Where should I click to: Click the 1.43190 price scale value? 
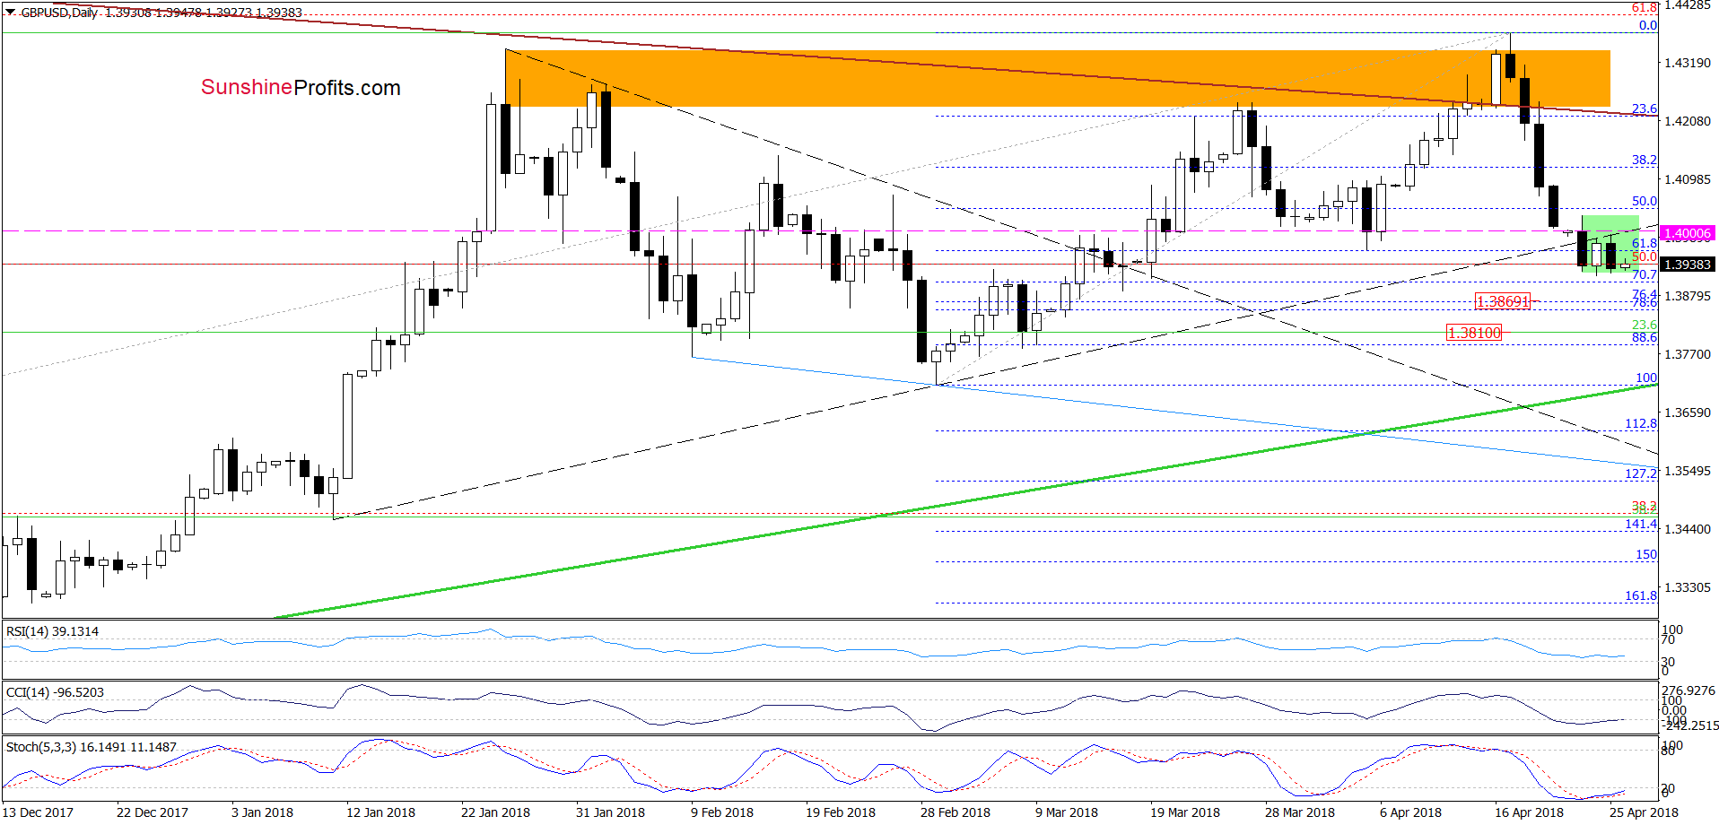[1687, 63]
